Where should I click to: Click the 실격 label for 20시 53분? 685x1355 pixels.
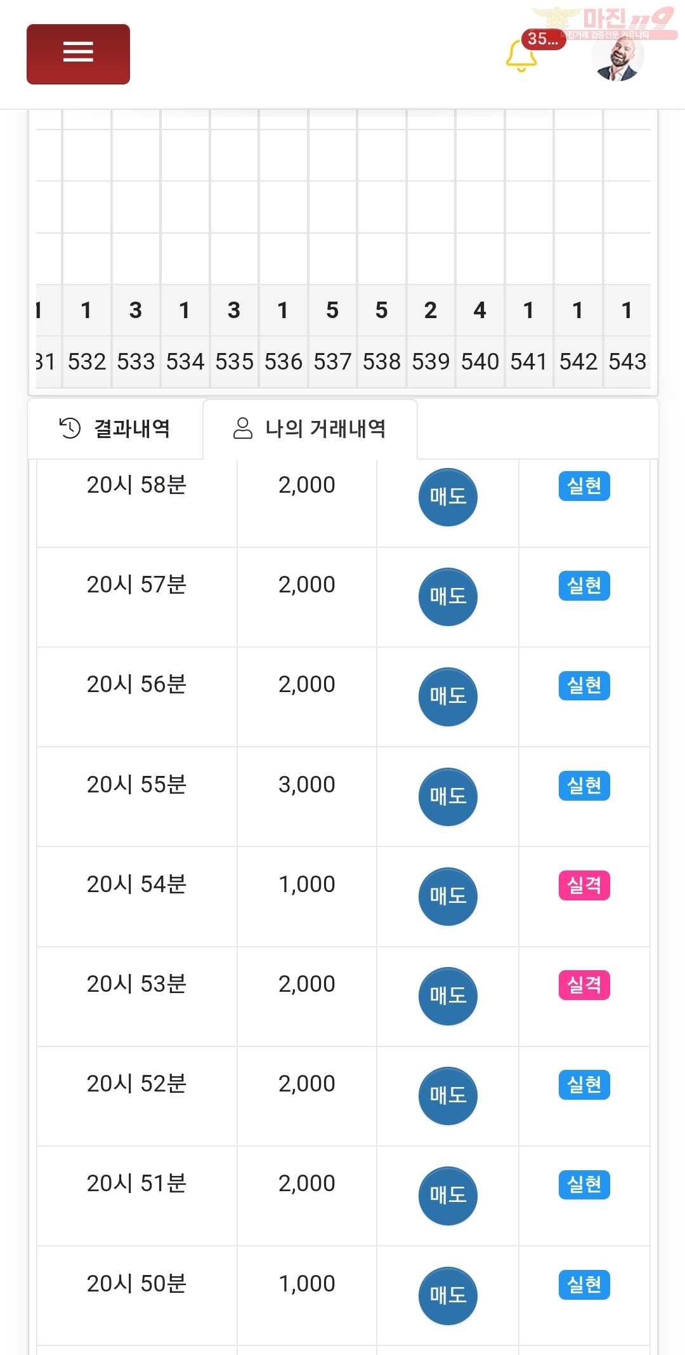584,985
